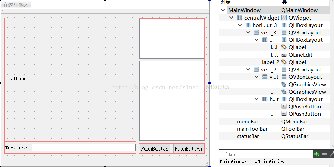Viewport: 334px width, 167px height.
Task: Select the MainWindow object row
Action: (x=274, y=10)
